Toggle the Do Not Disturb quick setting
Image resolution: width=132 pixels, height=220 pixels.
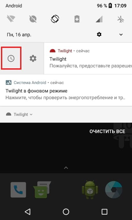point(33,19)
